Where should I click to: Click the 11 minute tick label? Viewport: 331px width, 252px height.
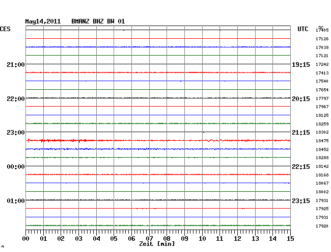[x=219, y=239]
